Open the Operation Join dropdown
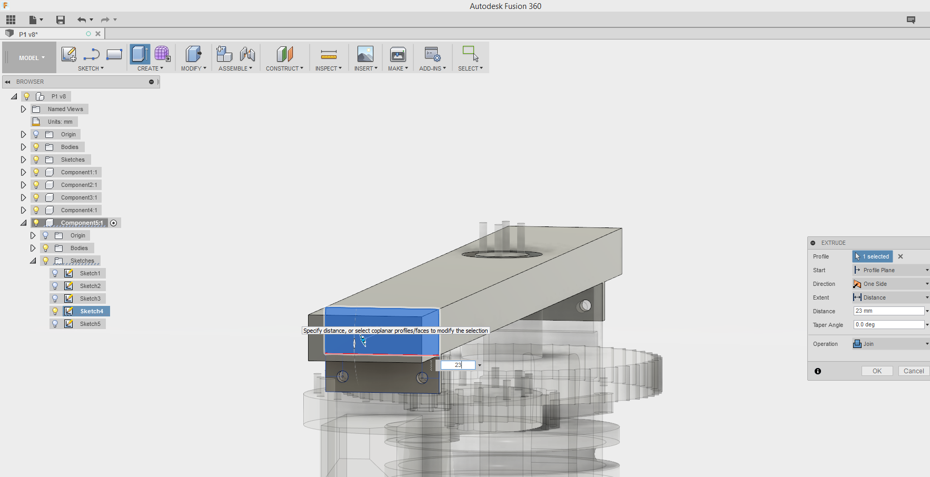The image size is (930, 477). click(891, 344)
